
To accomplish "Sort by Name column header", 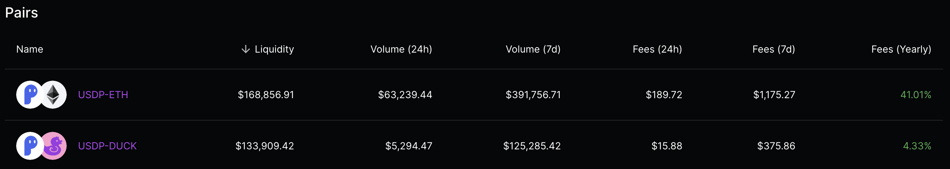I will point(30,49).
